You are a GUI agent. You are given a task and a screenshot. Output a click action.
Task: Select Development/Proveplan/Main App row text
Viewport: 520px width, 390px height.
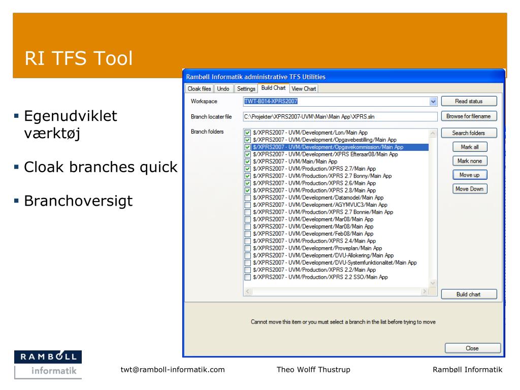click(317, 248)
